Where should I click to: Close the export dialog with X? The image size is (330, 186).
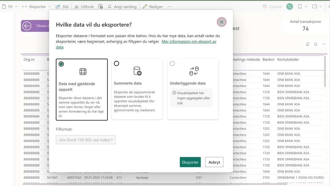pos(221,22)
